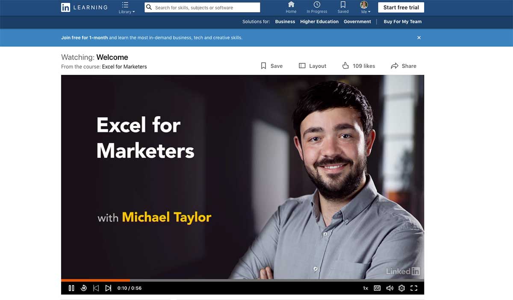Go to Home via house icon
513x300 pixels.
(x=291, y=7)
